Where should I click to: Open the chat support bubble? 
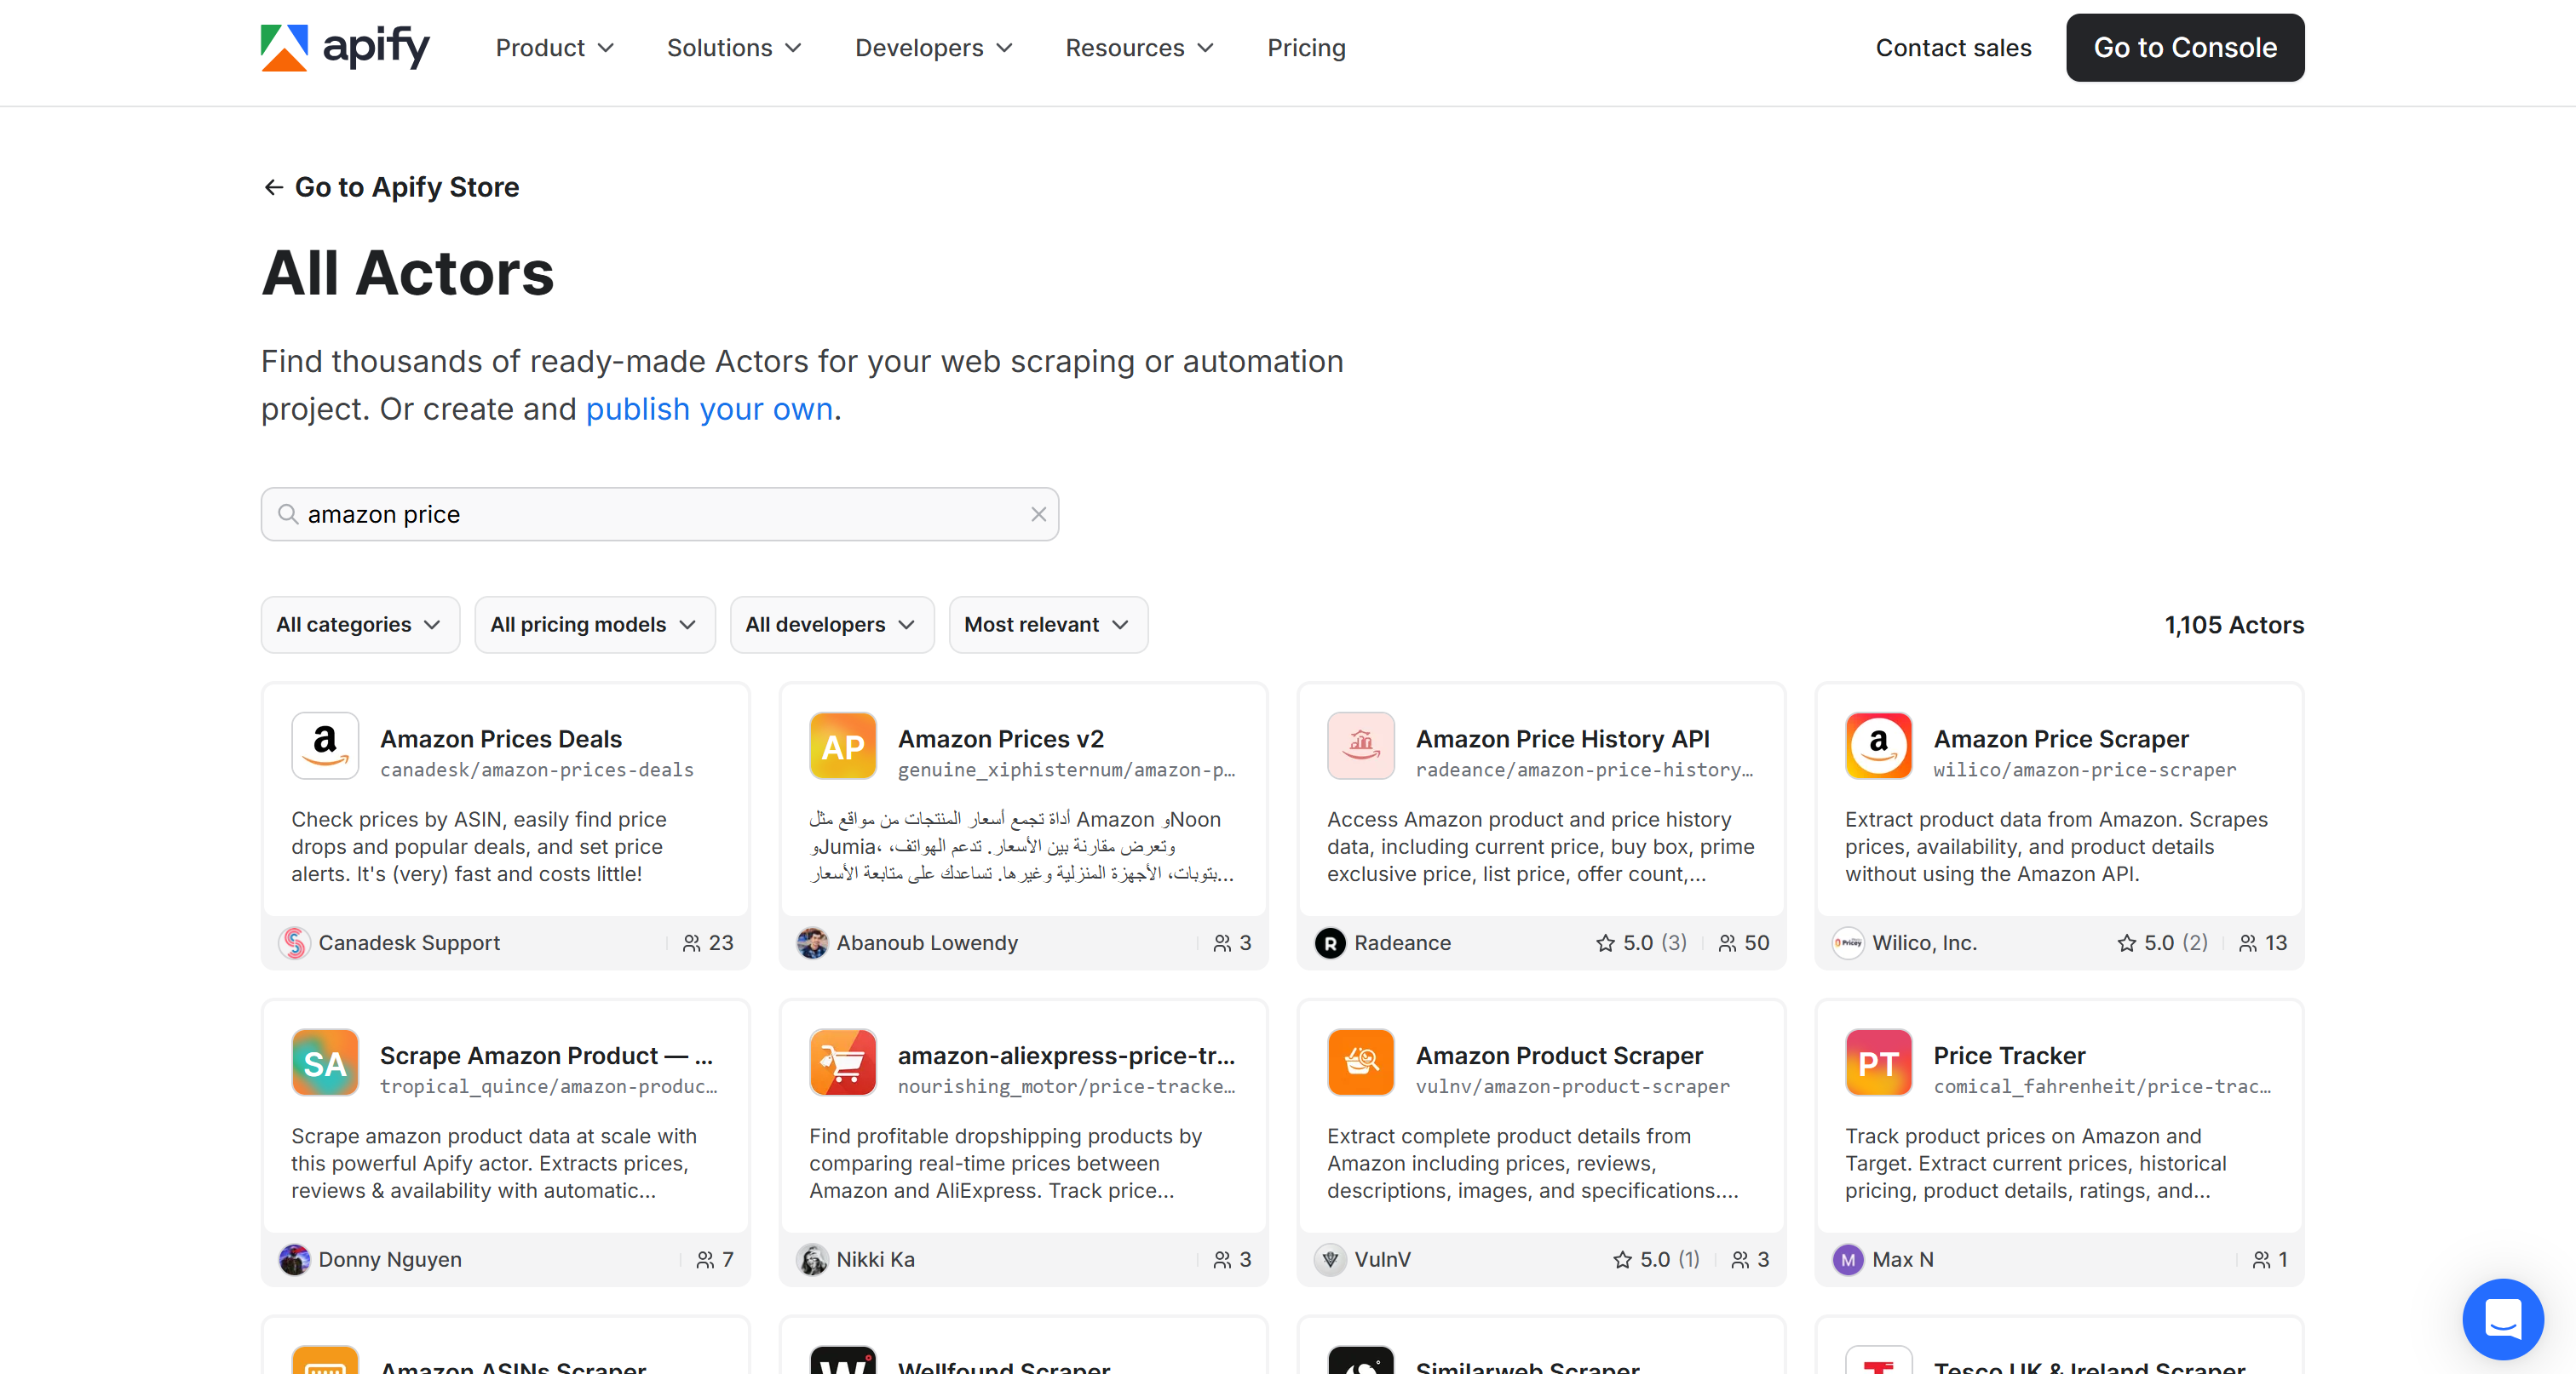2503,1319
